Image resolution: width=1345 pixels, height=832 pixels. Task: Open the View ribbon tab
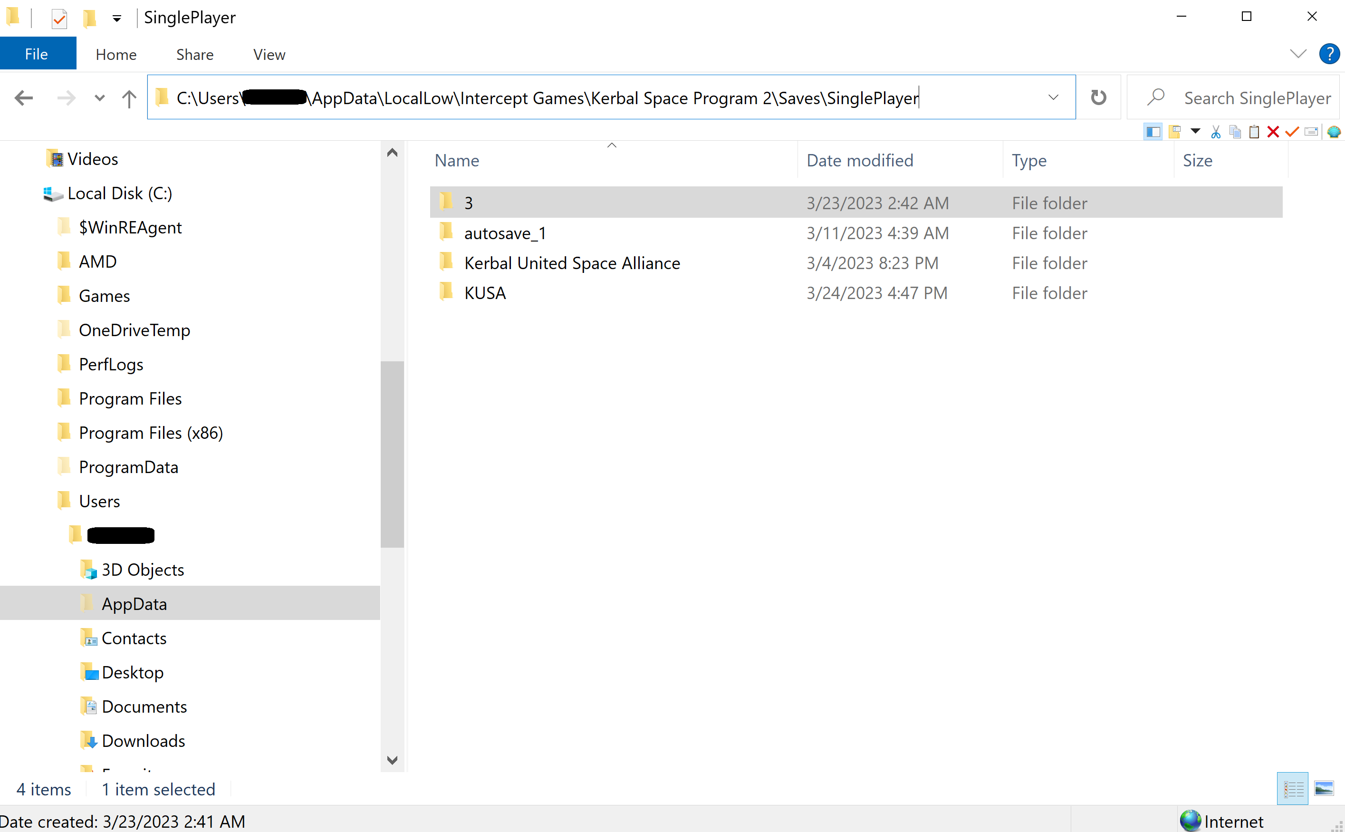click(269, 55)
